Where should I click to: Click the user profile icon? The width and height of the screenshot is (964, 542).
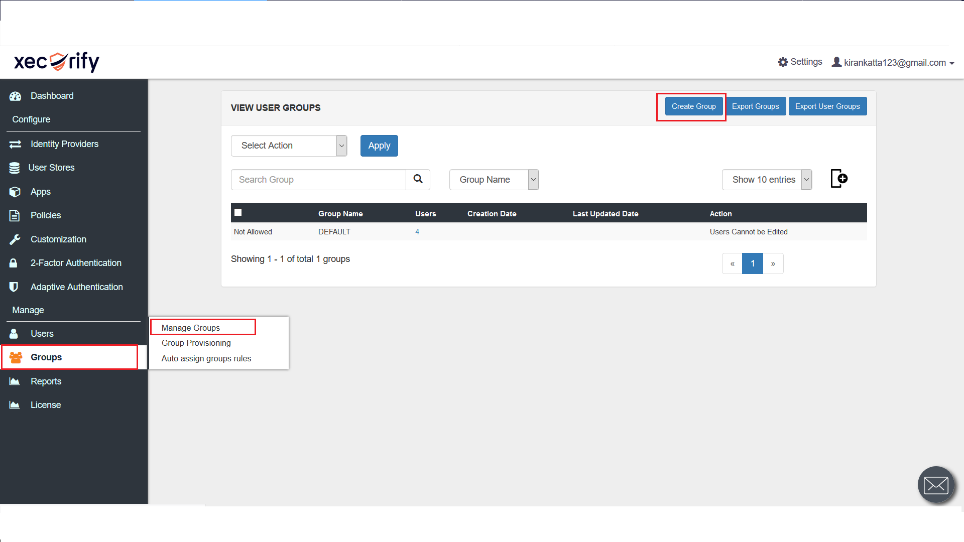[x=836, y=62]
